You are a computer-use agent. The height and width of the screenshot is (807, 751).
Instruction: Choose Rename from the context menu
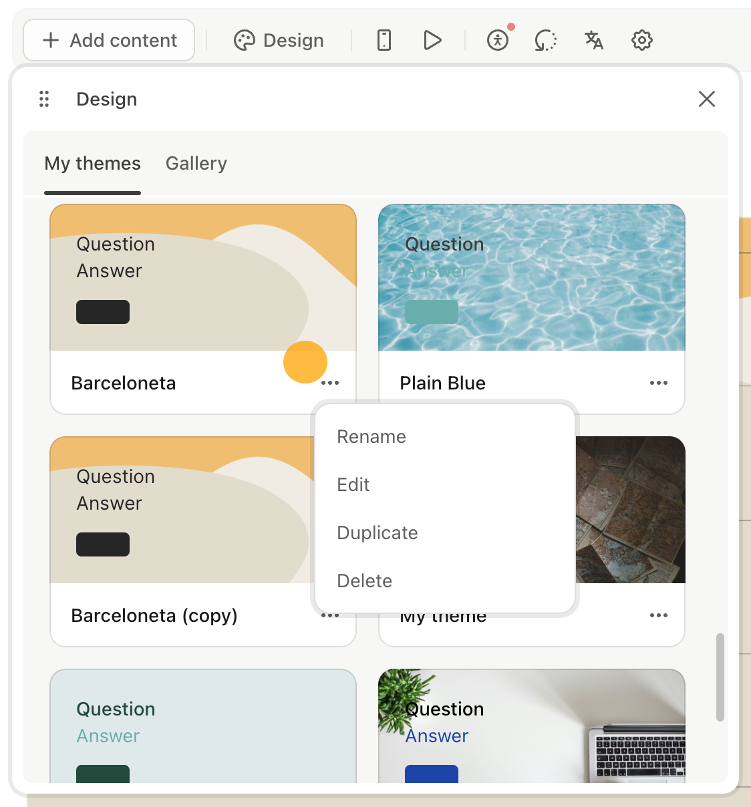pyautogui.click(x=445, y=437)
